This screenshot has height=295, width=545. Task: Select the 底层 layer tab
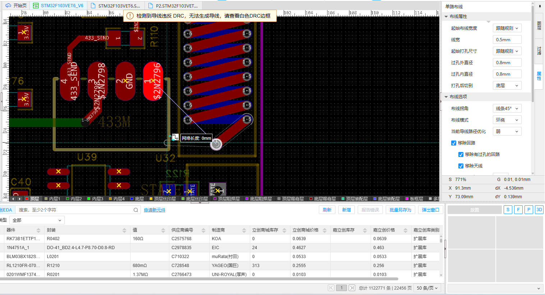tap(137, 199)
